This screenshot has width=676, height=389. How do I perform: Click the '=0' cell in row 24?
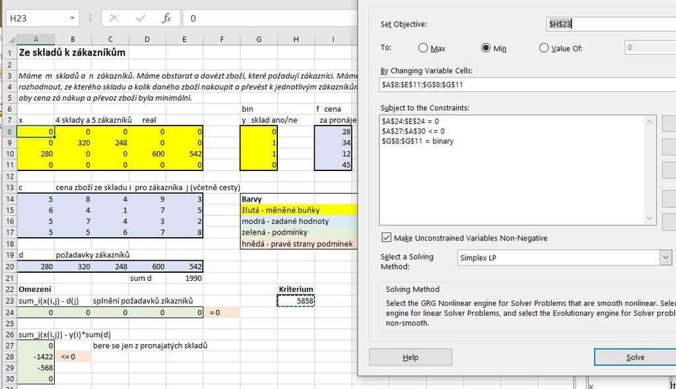tap(222, 312)
